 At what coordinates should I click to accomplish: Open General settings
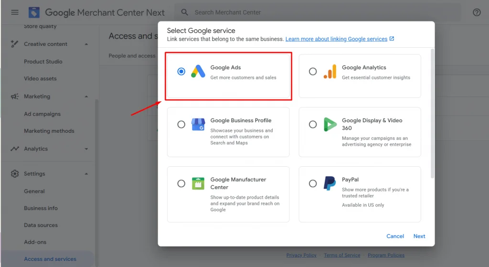click(34, 191)
